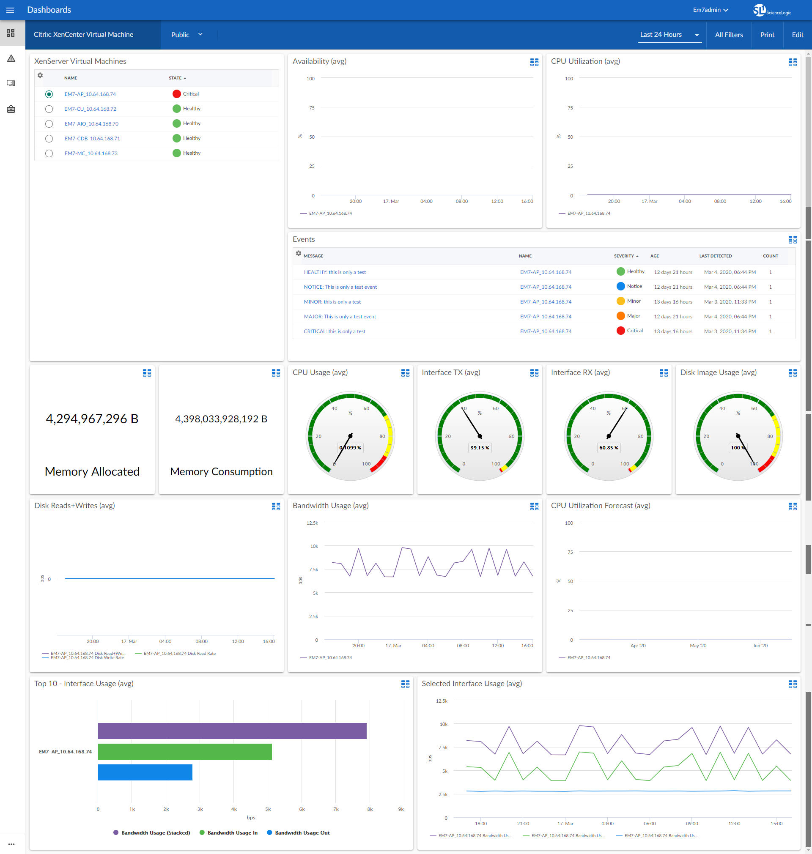Open Availability (avg) widget options icon
The width and height of the screenshot is (812, 854).
534,62
